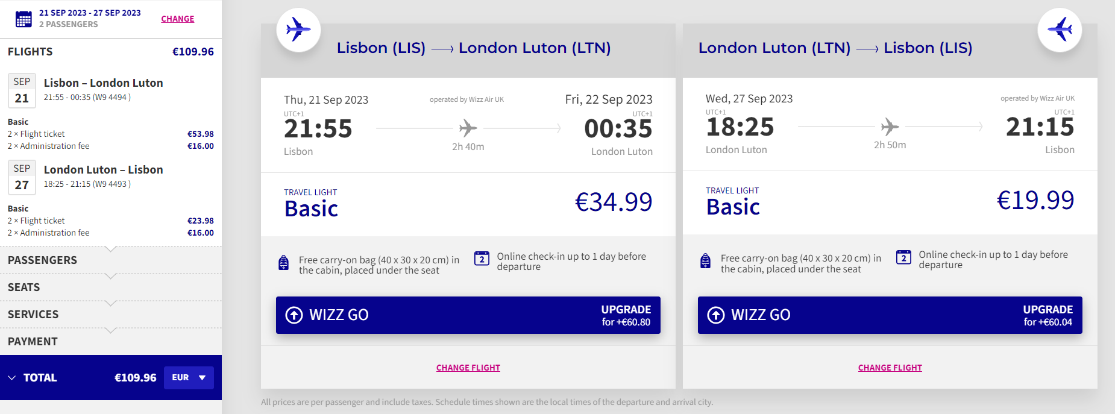
Task: Click CHANGE link next to travel dates
Action: [x=178, y=19]
